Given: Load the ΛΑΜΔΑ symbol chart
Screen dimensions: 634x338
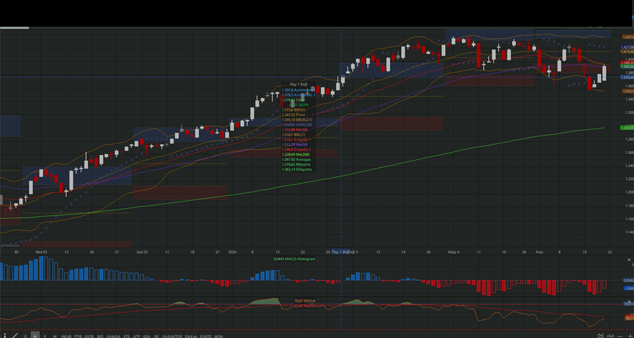Looking at the screenshot, I should [113, 336].
